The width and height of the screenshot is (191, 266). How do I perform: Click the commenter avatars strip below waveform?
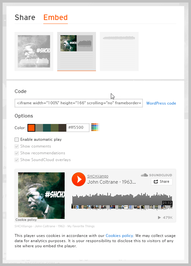122,207
